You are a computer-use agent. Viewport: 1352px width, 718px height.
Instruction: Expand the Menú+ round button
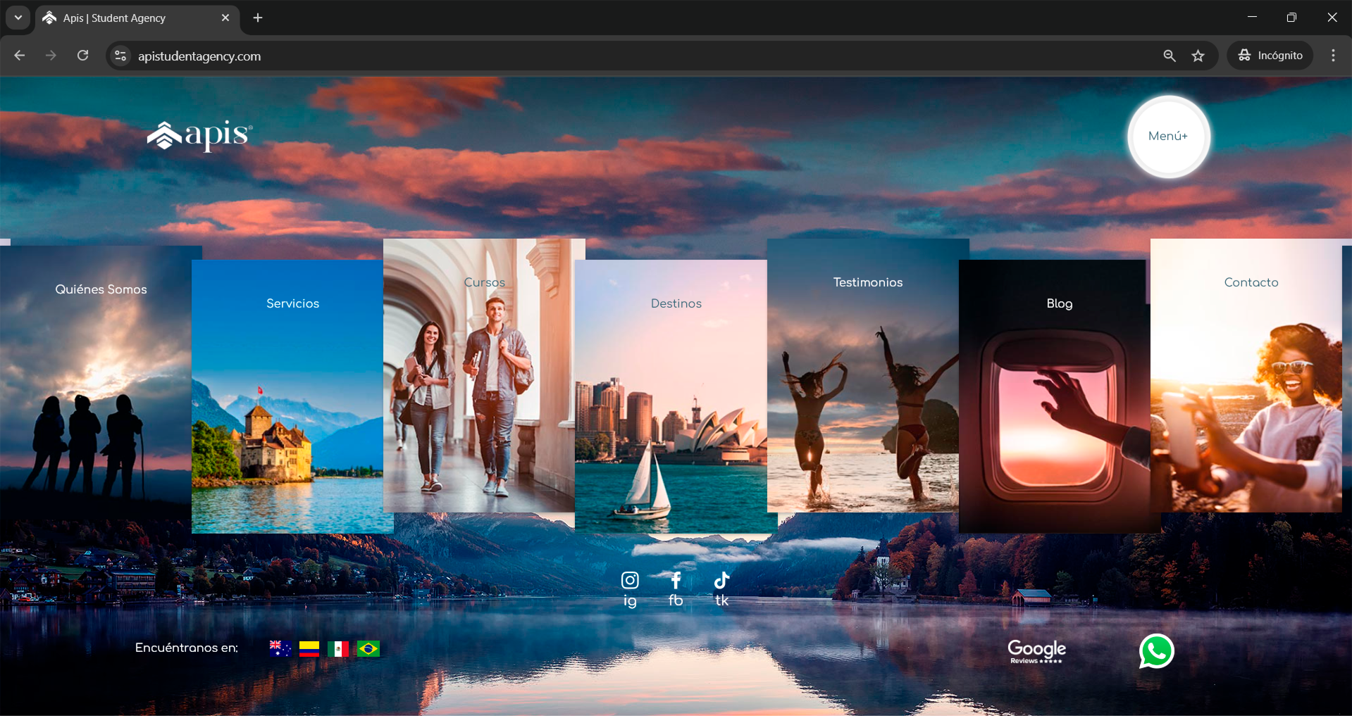1168,137
